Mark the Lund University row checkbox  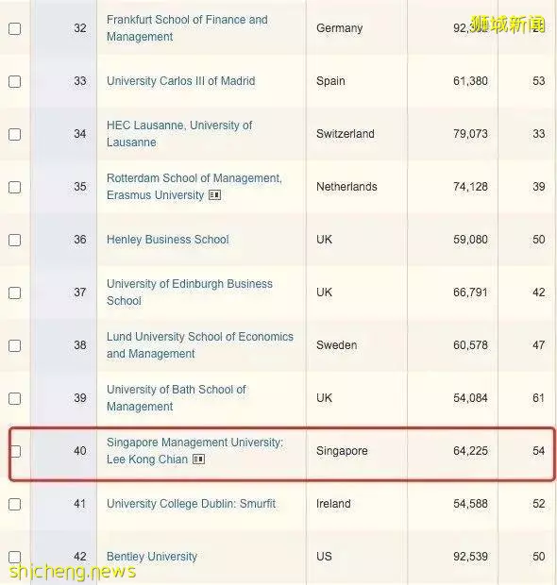(14, 345)
